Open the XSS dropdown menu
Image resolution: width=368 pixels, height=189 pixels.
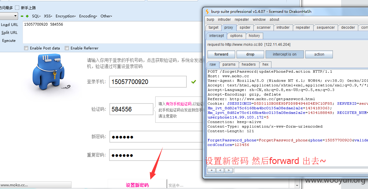(x=48, y=16)
